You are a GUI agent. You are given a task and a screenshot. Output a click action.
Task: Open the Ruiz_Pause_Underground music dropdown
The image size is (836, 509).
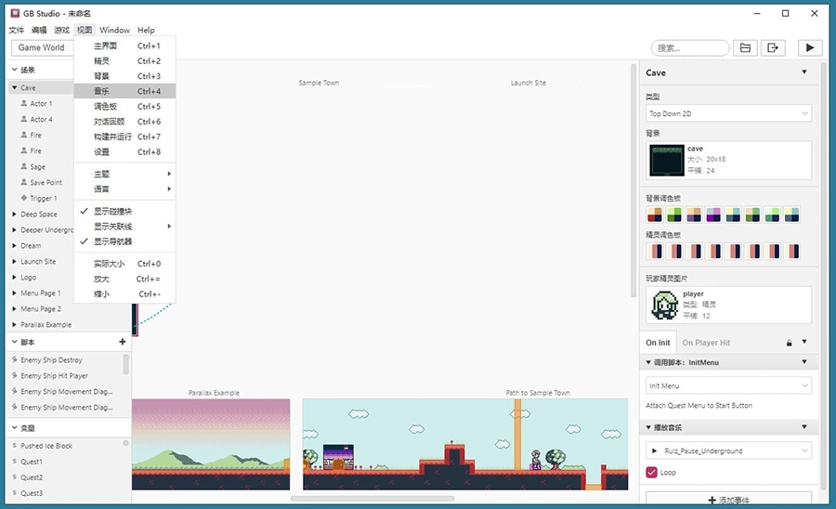click(728, 450)
